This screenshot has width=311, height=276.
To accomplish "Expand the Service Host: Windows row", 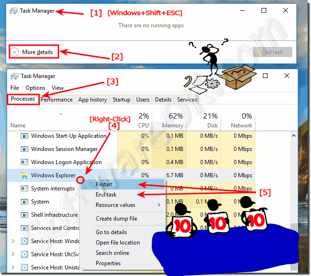I will pyautogui.click(x=13, y=241).
